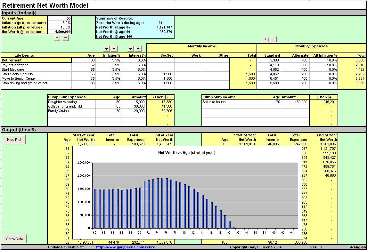Screen dimensions: 367x250
Task: Click the plus button below Net Worth @ retirement
Action: [x=57, y=38]
